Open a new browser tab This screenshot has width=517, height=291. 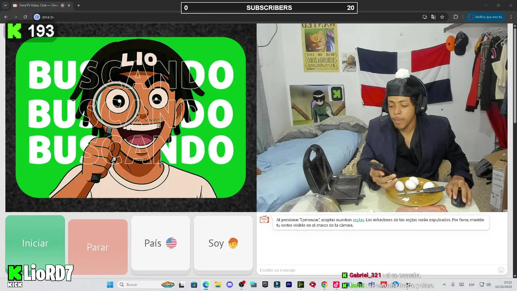pyautogui.click(x=78, y=5)
